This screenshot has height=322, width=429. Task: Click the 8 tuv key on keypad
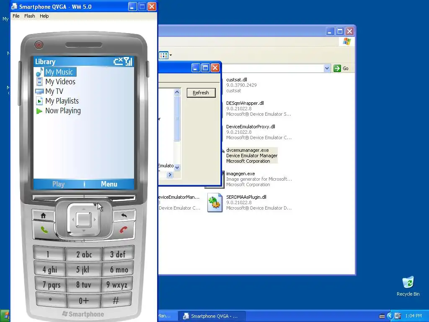point(83,285)
